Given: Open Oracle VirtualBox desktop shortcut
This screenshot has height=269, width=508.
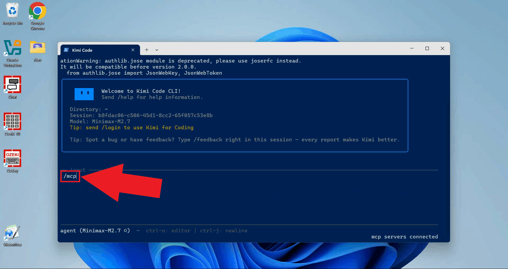Looking at the screenshot, I should pos(12,53).
